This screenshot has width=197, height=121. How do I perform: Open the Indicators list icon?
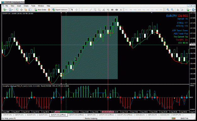188,10
